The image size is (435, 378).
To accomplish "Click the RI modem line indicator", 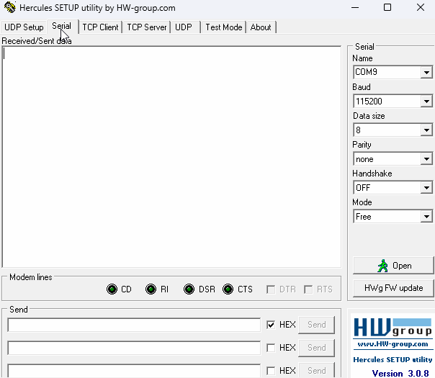I will [151, 289].
